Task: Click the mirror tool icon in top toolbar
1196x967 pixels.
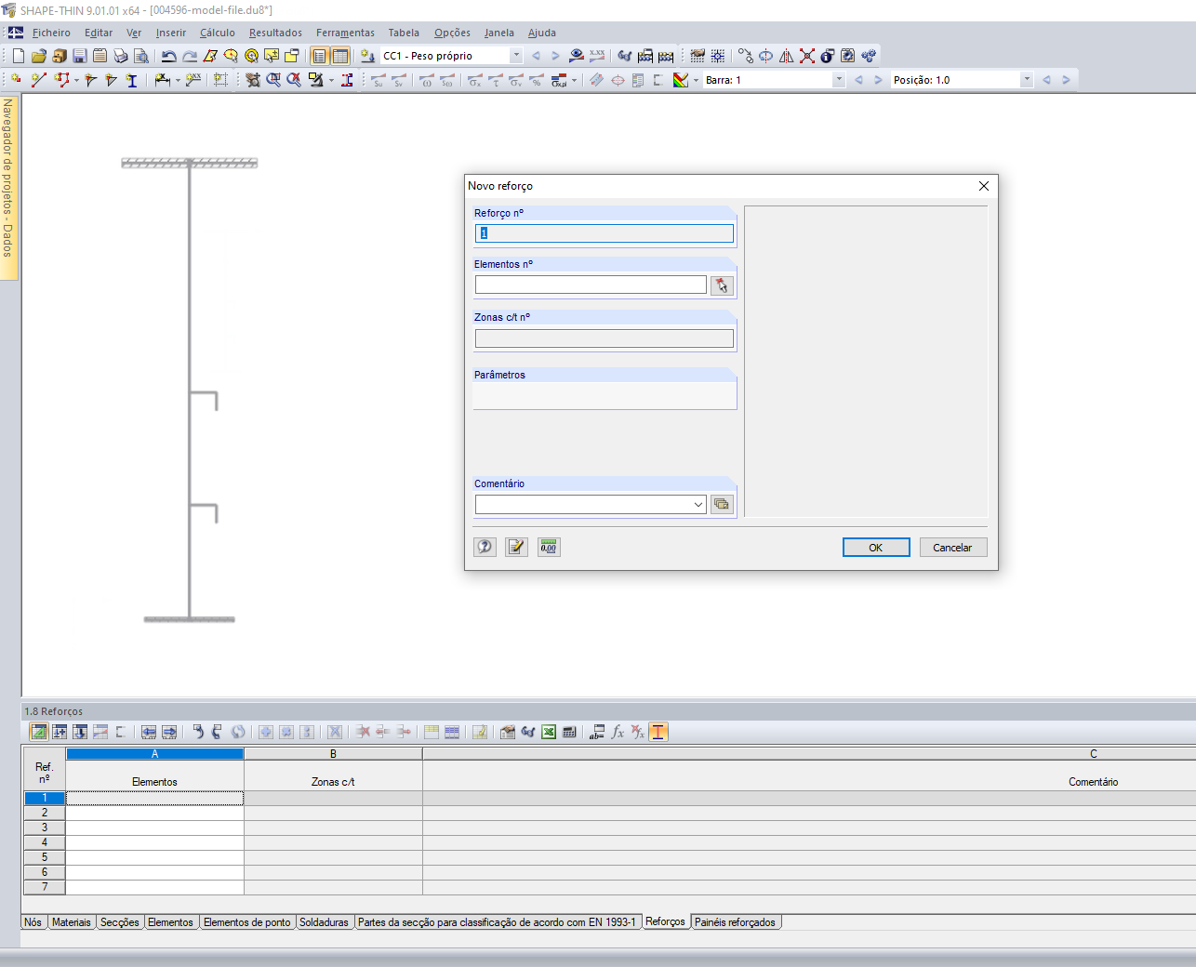Action: click(787, 56)
